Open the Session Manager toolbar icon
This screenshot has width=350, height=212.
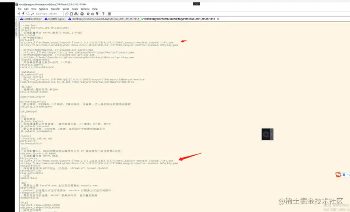19,14
